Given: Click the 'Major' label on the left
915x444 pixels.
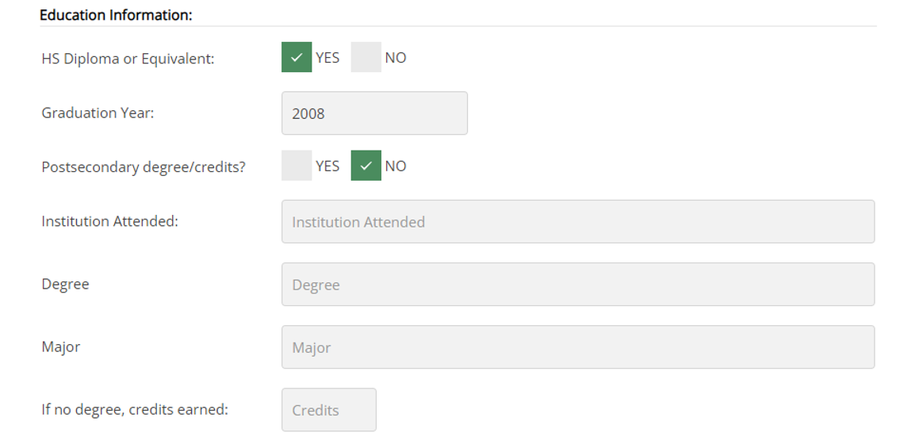Looking at the screenshot, I should click(60, 346).
